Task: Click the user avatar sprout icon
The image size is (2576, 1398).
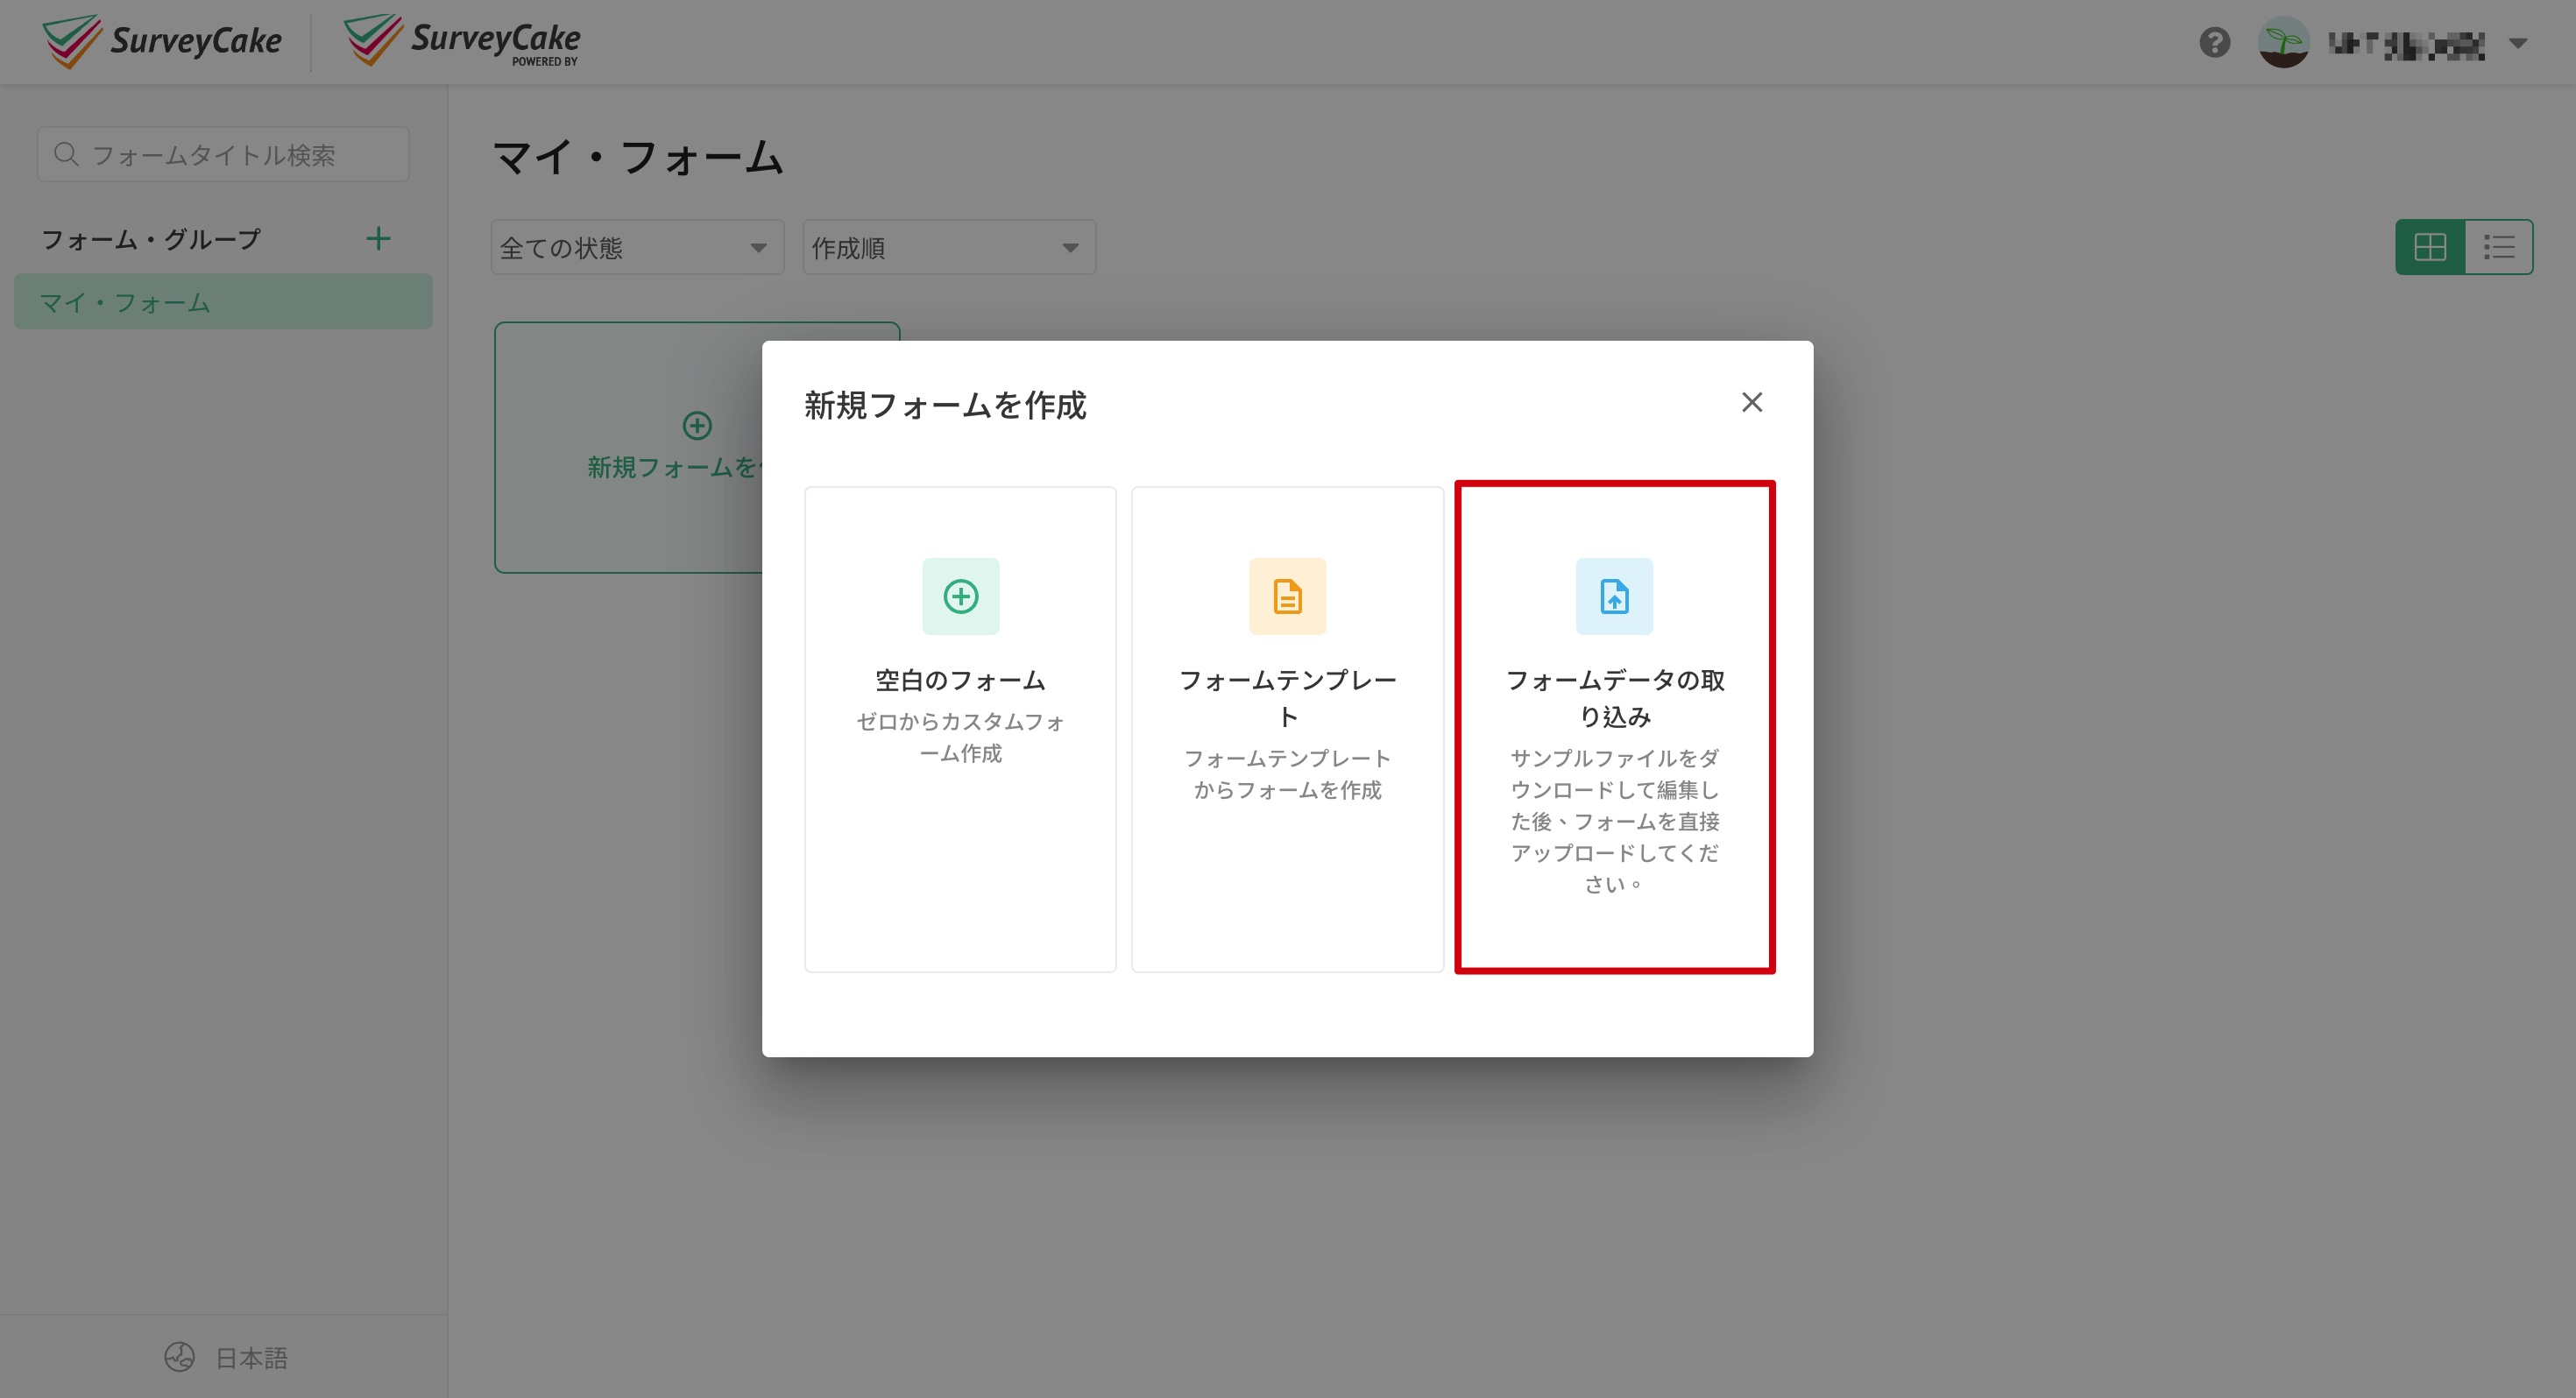Action: (2283, 43)
